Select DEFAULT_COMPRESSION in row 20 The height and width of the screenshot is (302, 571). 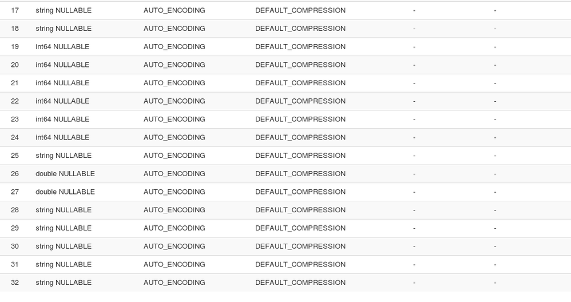tap(300, 65)
